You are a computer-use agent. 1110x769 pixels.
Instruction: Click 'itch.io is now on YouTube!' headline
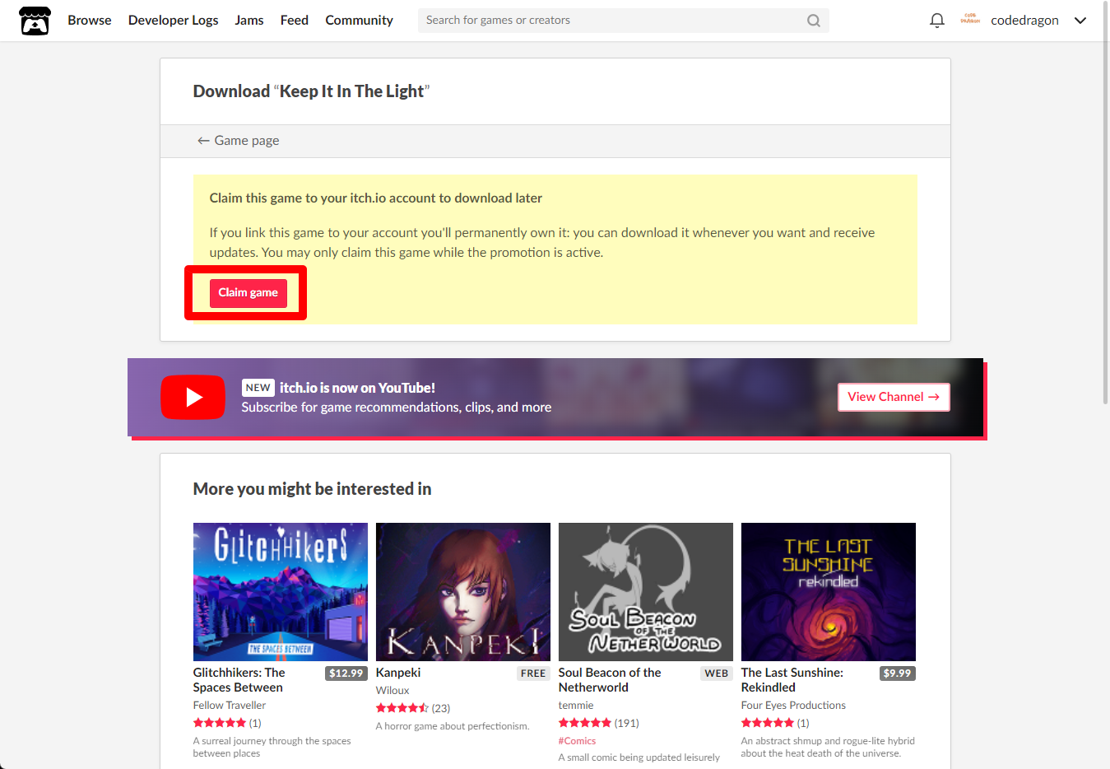pos(357,388)
